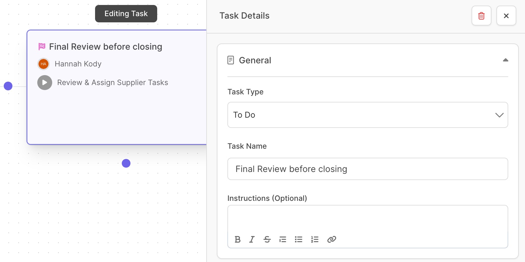
Task: Click the play icon beside Review & Assign Supplier Tasks
Action: click(45, 83)
